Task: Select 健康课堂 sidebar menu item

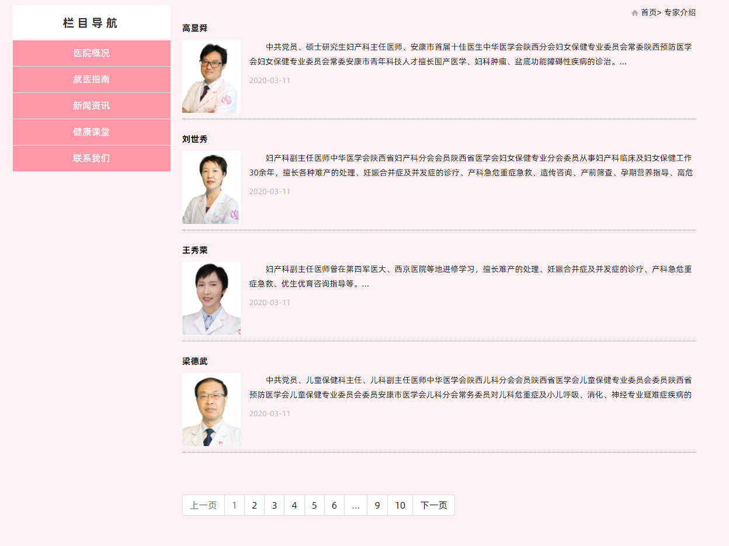Action: (x=92, y=132)
